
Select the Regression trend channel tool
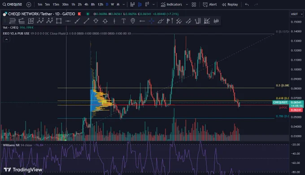pos(188,21)
